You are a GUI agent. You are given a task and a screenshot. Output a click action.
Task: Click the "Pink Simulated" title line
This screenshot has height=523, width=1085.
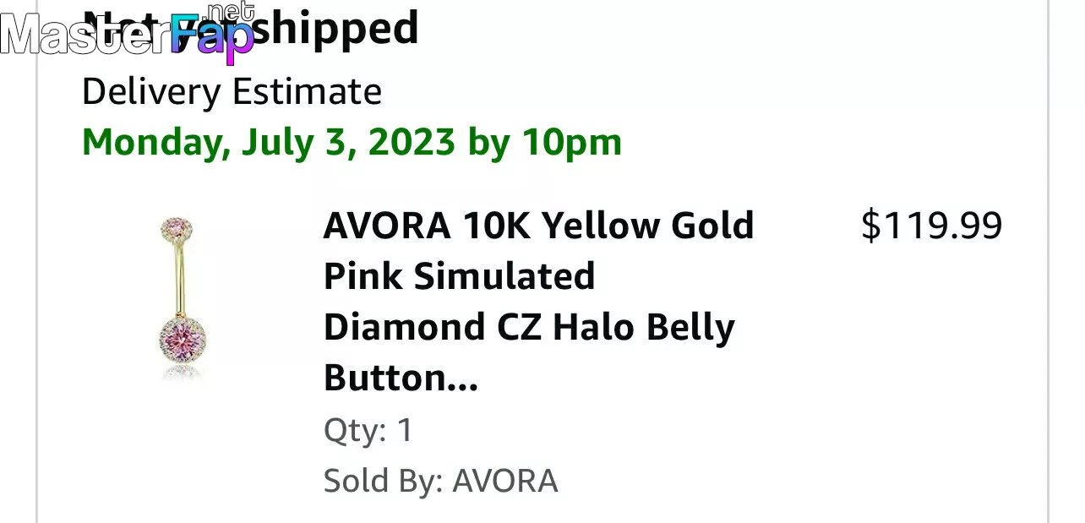pos(459,276)
